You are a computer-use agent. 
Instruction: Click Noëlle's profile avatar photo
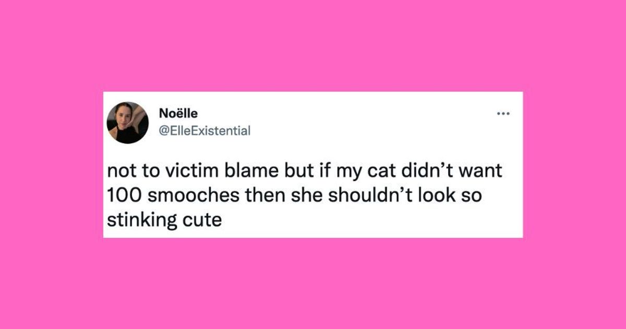point(128,123)
